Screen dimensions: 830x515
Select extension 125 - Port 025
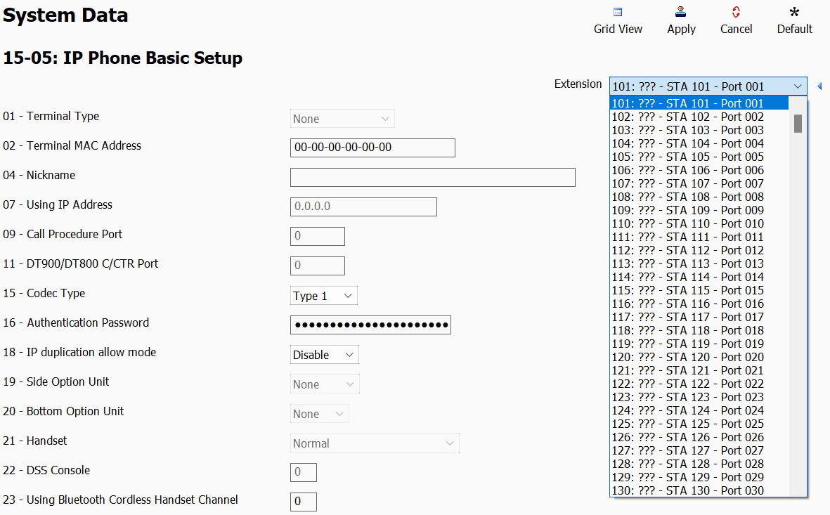[x=699, y=424]
